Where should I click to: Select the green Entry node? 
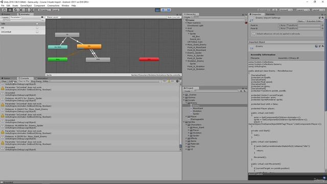coord(58,59)
